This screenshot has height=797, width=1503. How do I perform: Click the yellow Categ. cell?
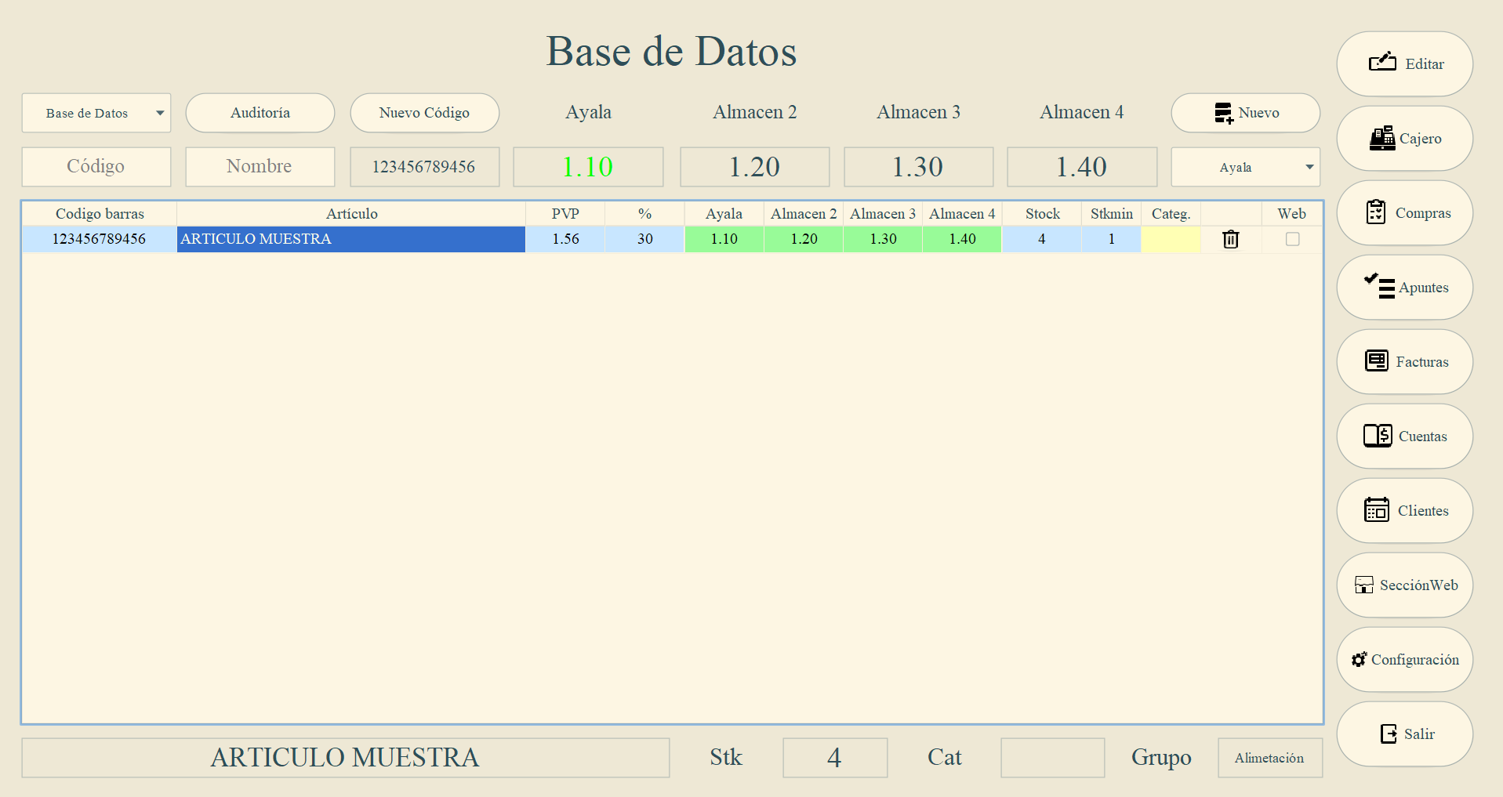click(x=1171, y=239)
